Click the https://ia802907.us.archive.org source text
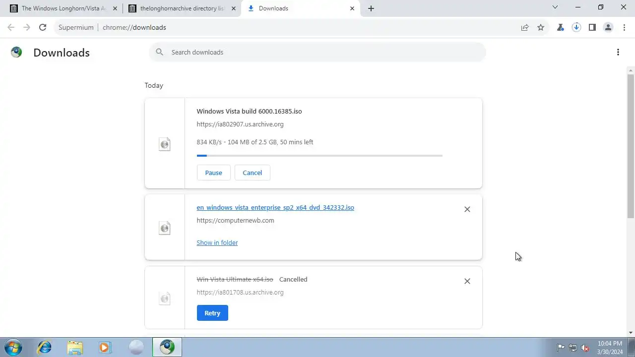 click(240, 124)
